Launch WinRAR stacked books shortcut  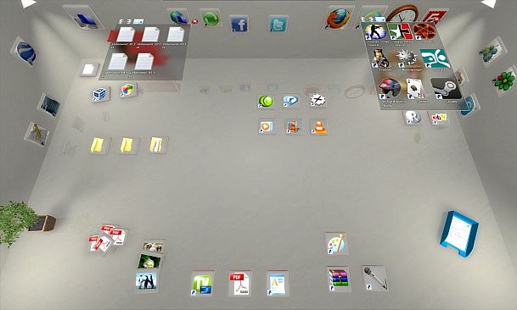(339, 280)
